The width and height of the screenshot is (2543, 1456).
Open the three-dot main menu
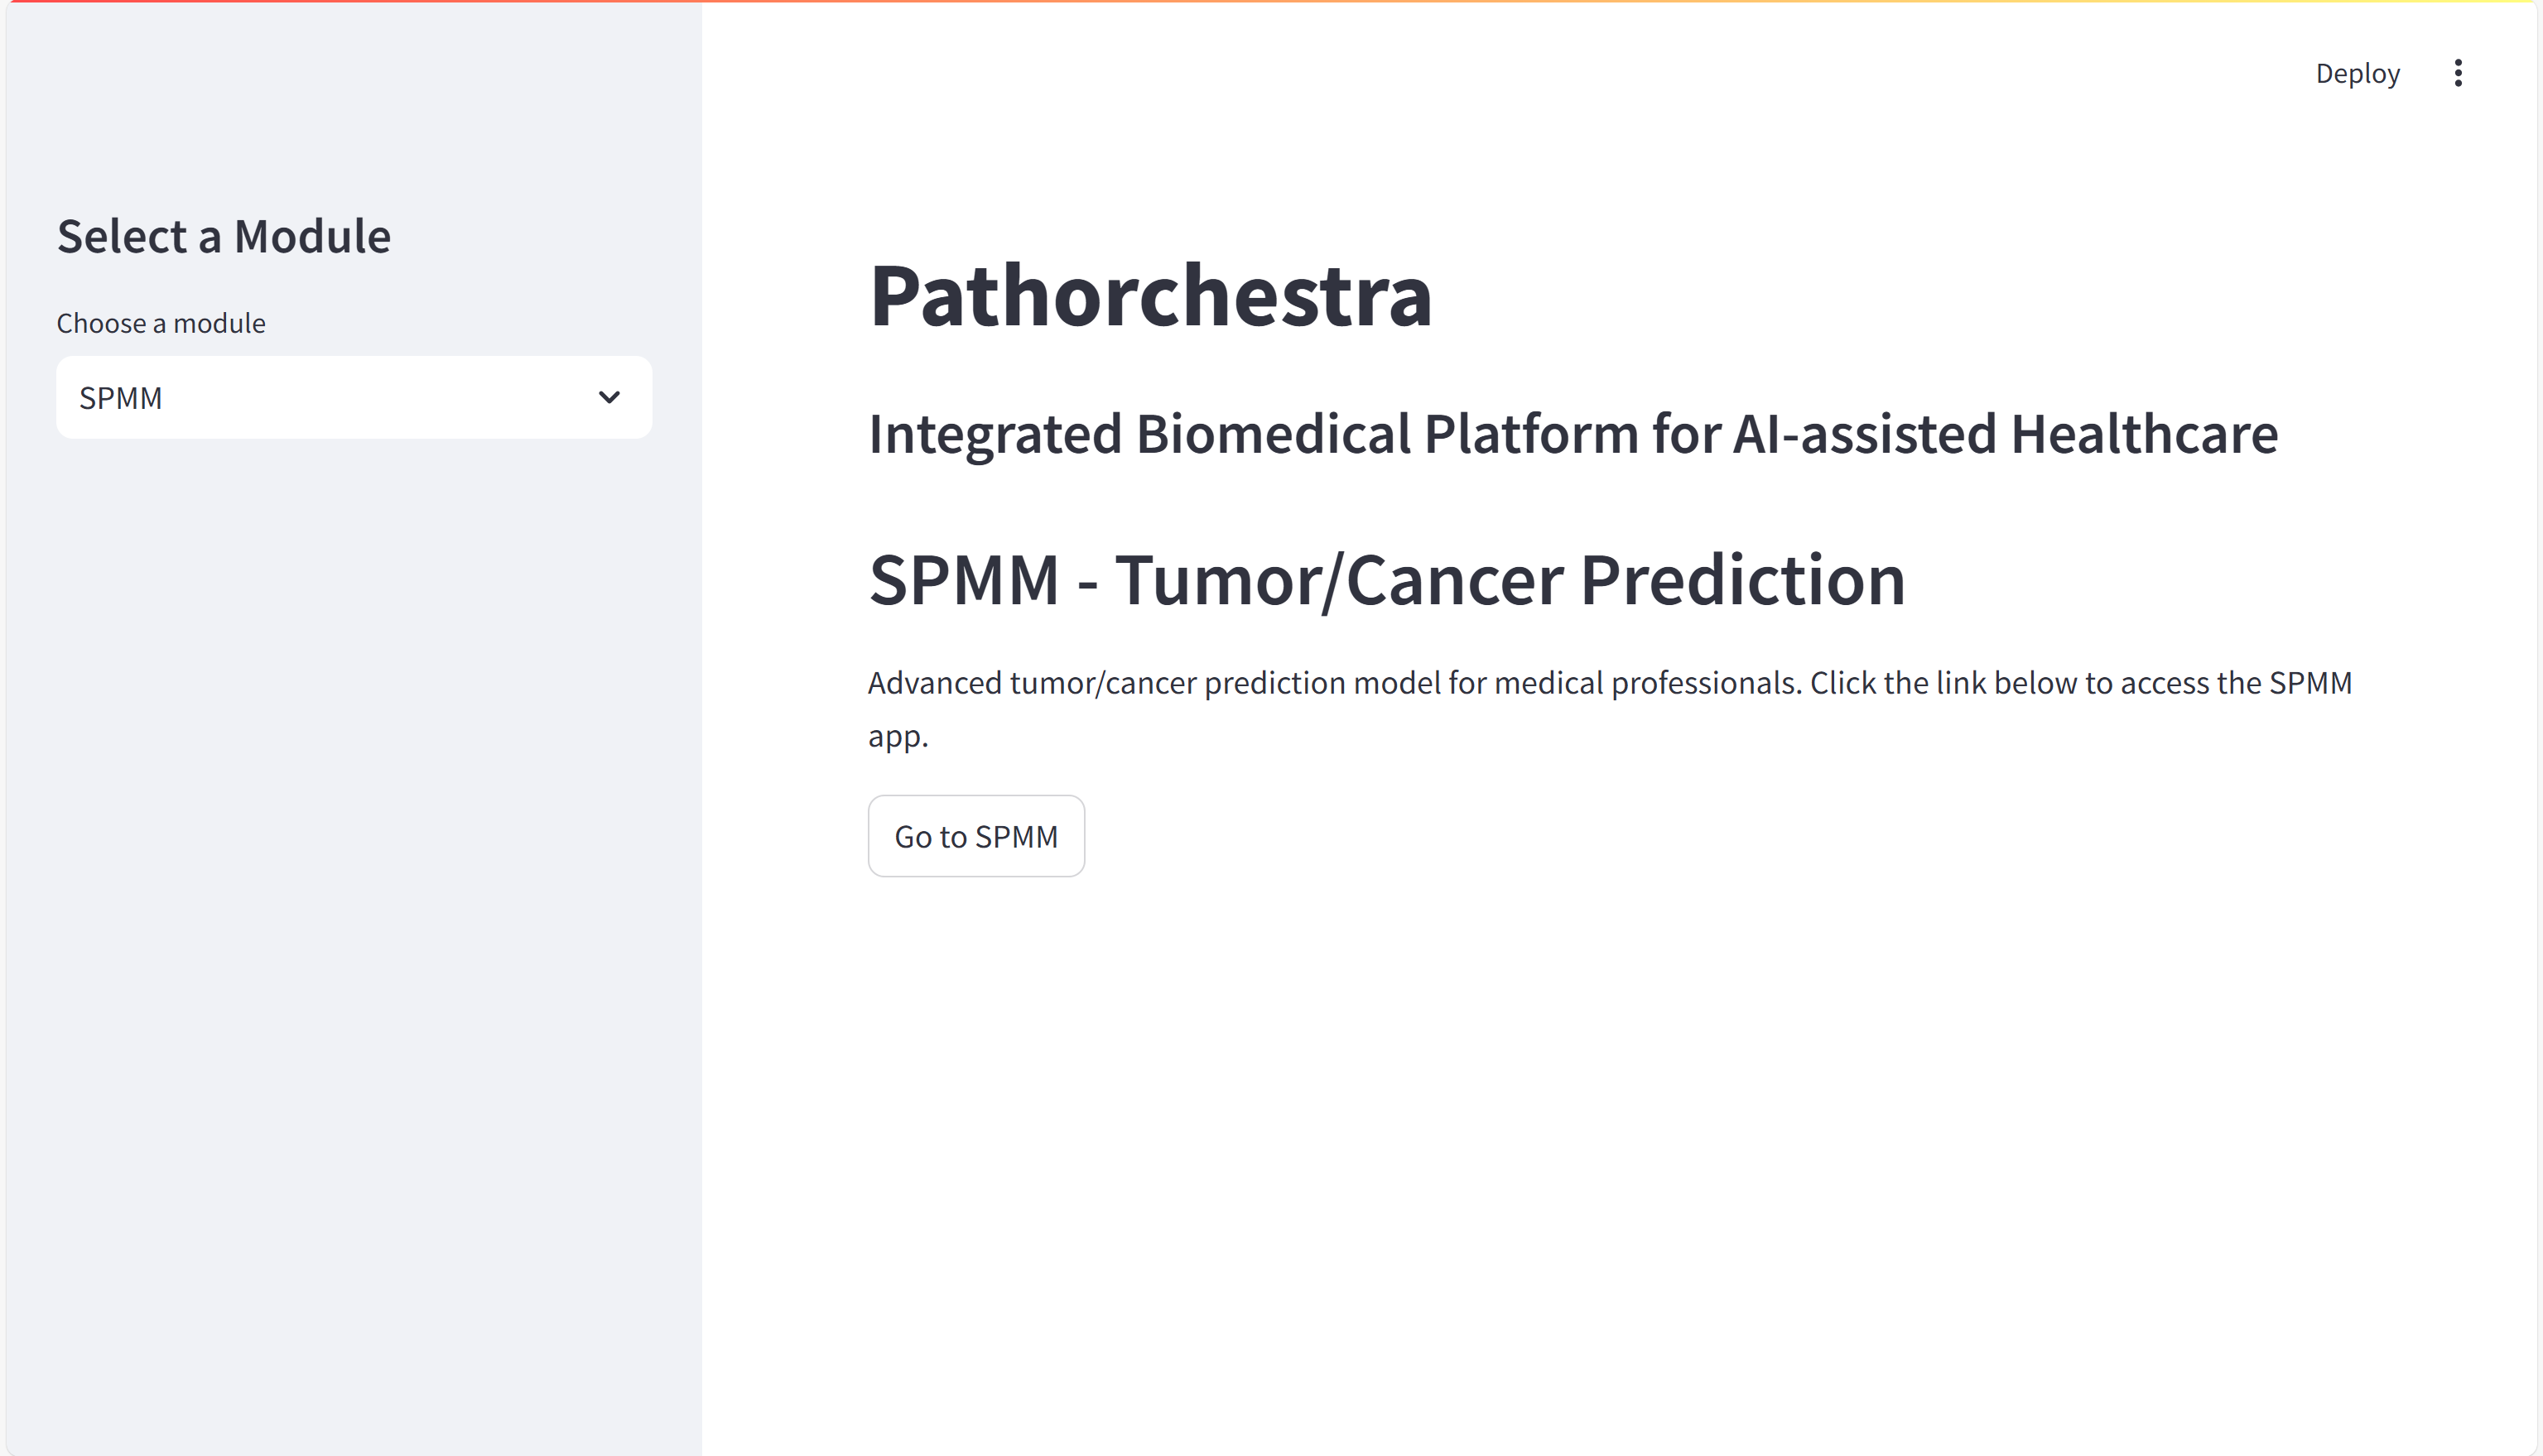click(2457, 73)
